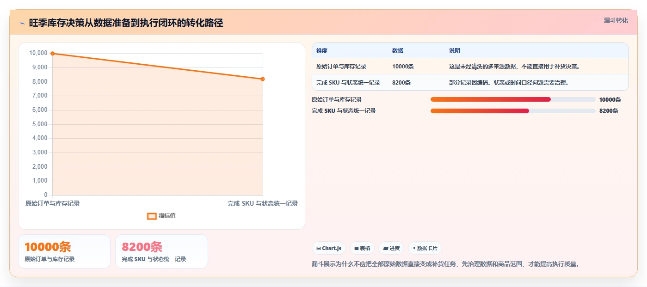Viewport: 647px width, 287px height.
Task: Click the 维度 column header
Action: (322, 51)
